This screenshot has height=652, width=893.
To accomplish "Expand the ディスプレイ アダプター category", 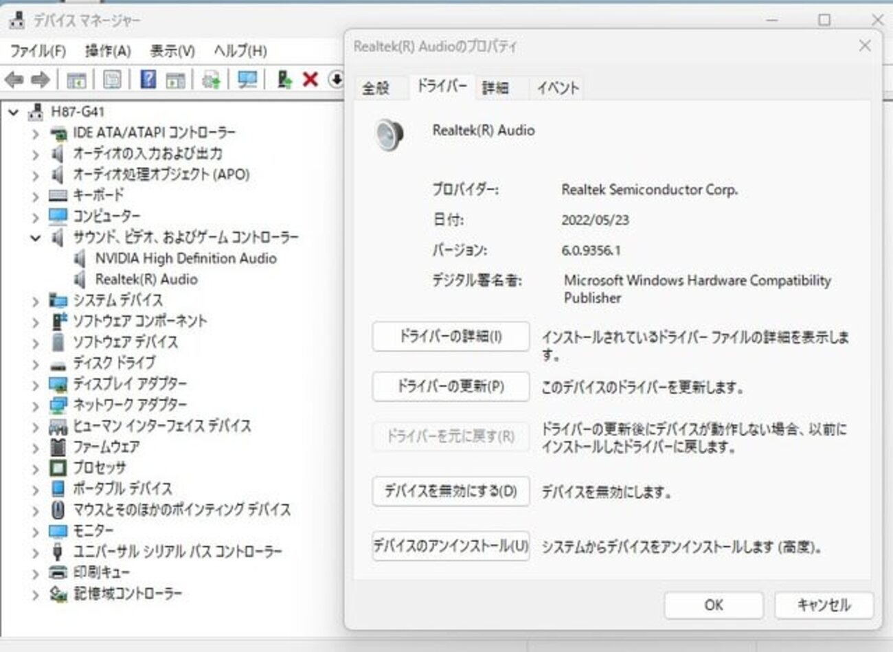I will click(35, 385).
